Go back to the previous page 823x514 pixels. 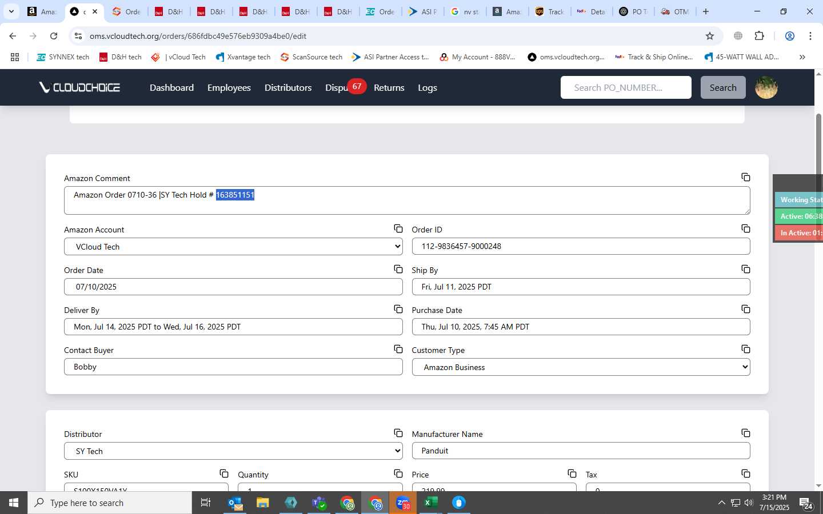coord(13,36)
